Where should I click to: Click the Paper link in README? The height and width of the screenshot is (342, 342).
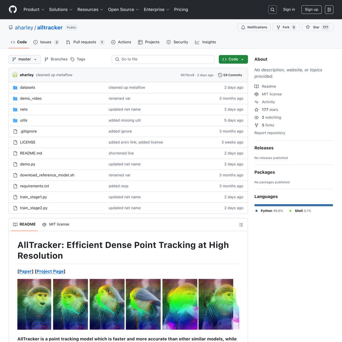click(x=25, y=271)
